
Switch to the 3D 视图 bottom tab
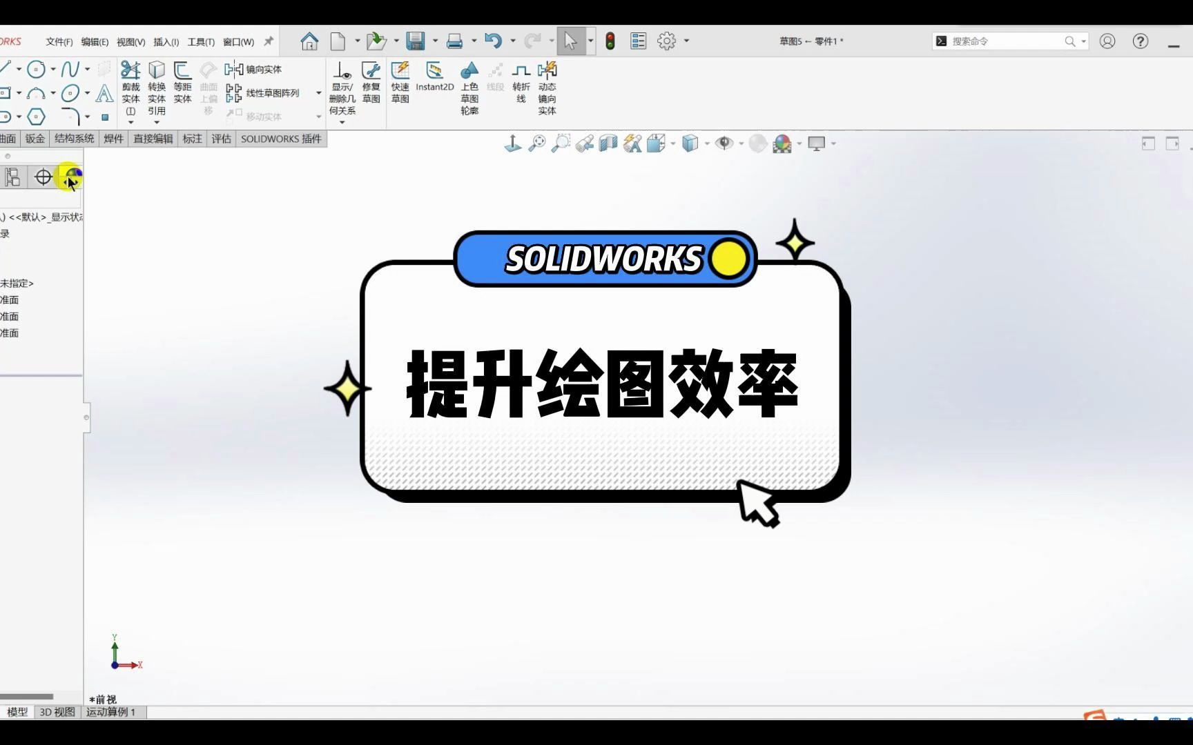pyautogui.click(x=57, y=712)
